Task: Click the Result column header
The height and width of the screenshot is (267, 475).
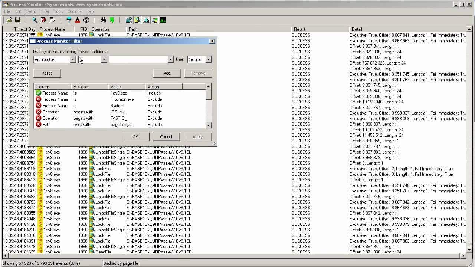Action: pos(320,29)
